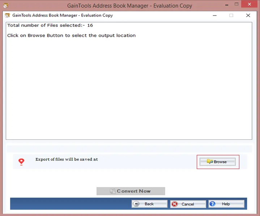
Task: Minimize the outer window
Action: [227, 4]
